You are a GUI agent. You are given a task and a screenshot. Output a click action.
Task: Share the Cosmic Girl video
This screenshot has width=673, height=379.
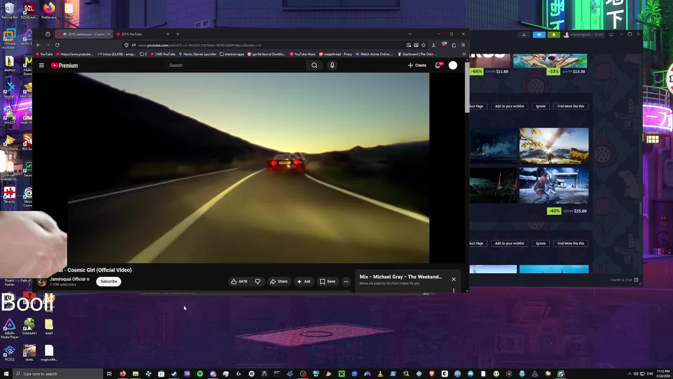(279, 282)
